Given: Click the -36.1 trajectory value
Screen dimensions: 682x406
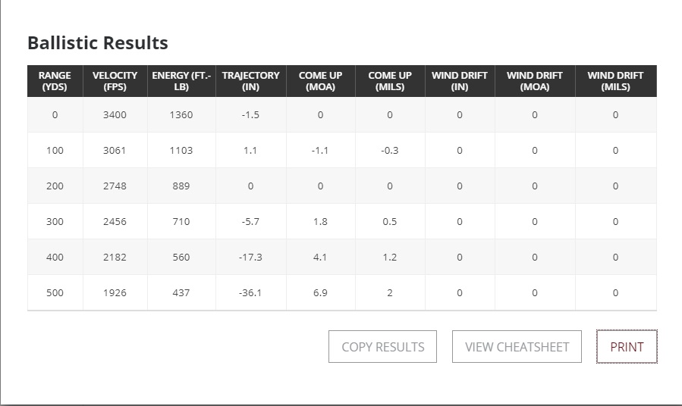Looking at the screenshot, I should tap(250, 292).
